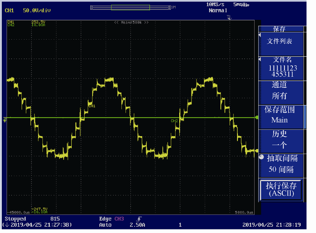Click the rising edge trigger slope symbol
Viewport: 316px width, 233px height.
point(139,219)
